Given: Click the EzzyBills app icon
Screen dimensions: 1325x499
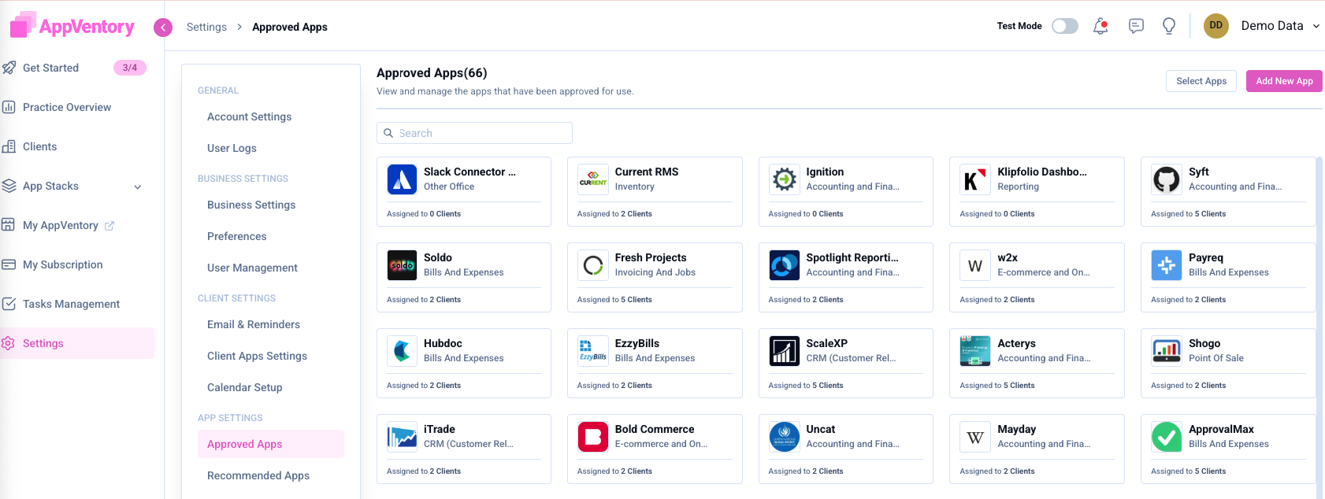Looking at the screenshot, I should click(x=593, y=351).
